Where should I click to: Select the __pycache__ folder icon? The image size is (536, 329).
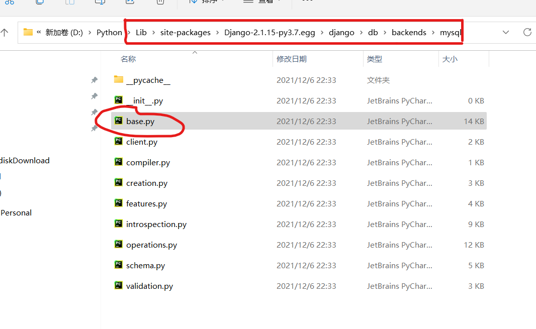click(119, 79)
